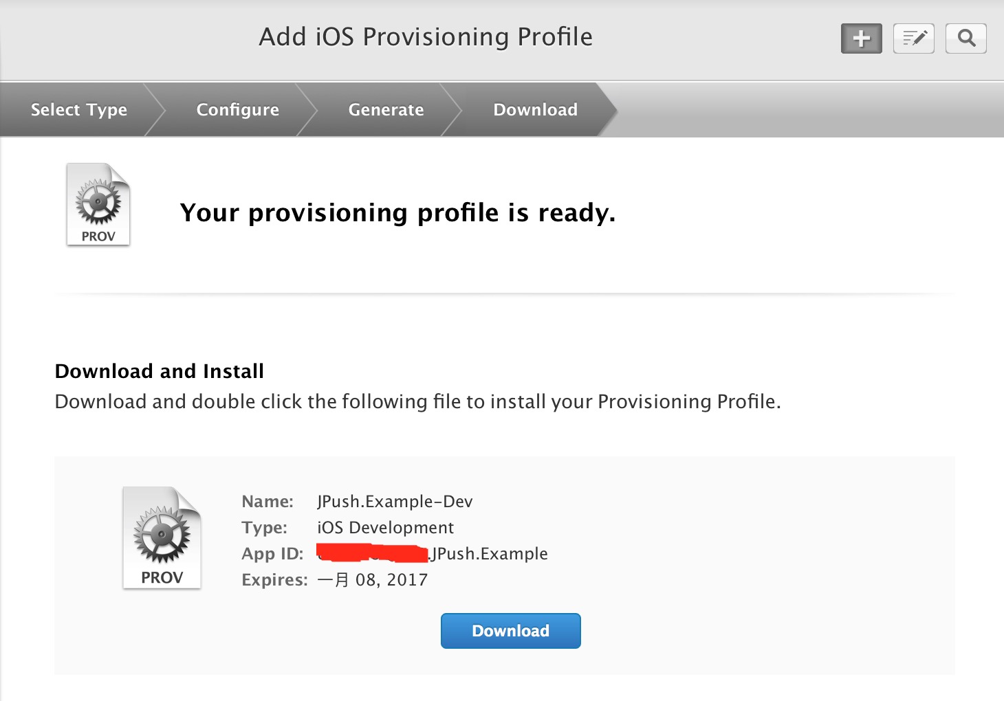Screen dimensions: 1004x701
Task: Click the App ID JPush.Example text
Action: 488,554
